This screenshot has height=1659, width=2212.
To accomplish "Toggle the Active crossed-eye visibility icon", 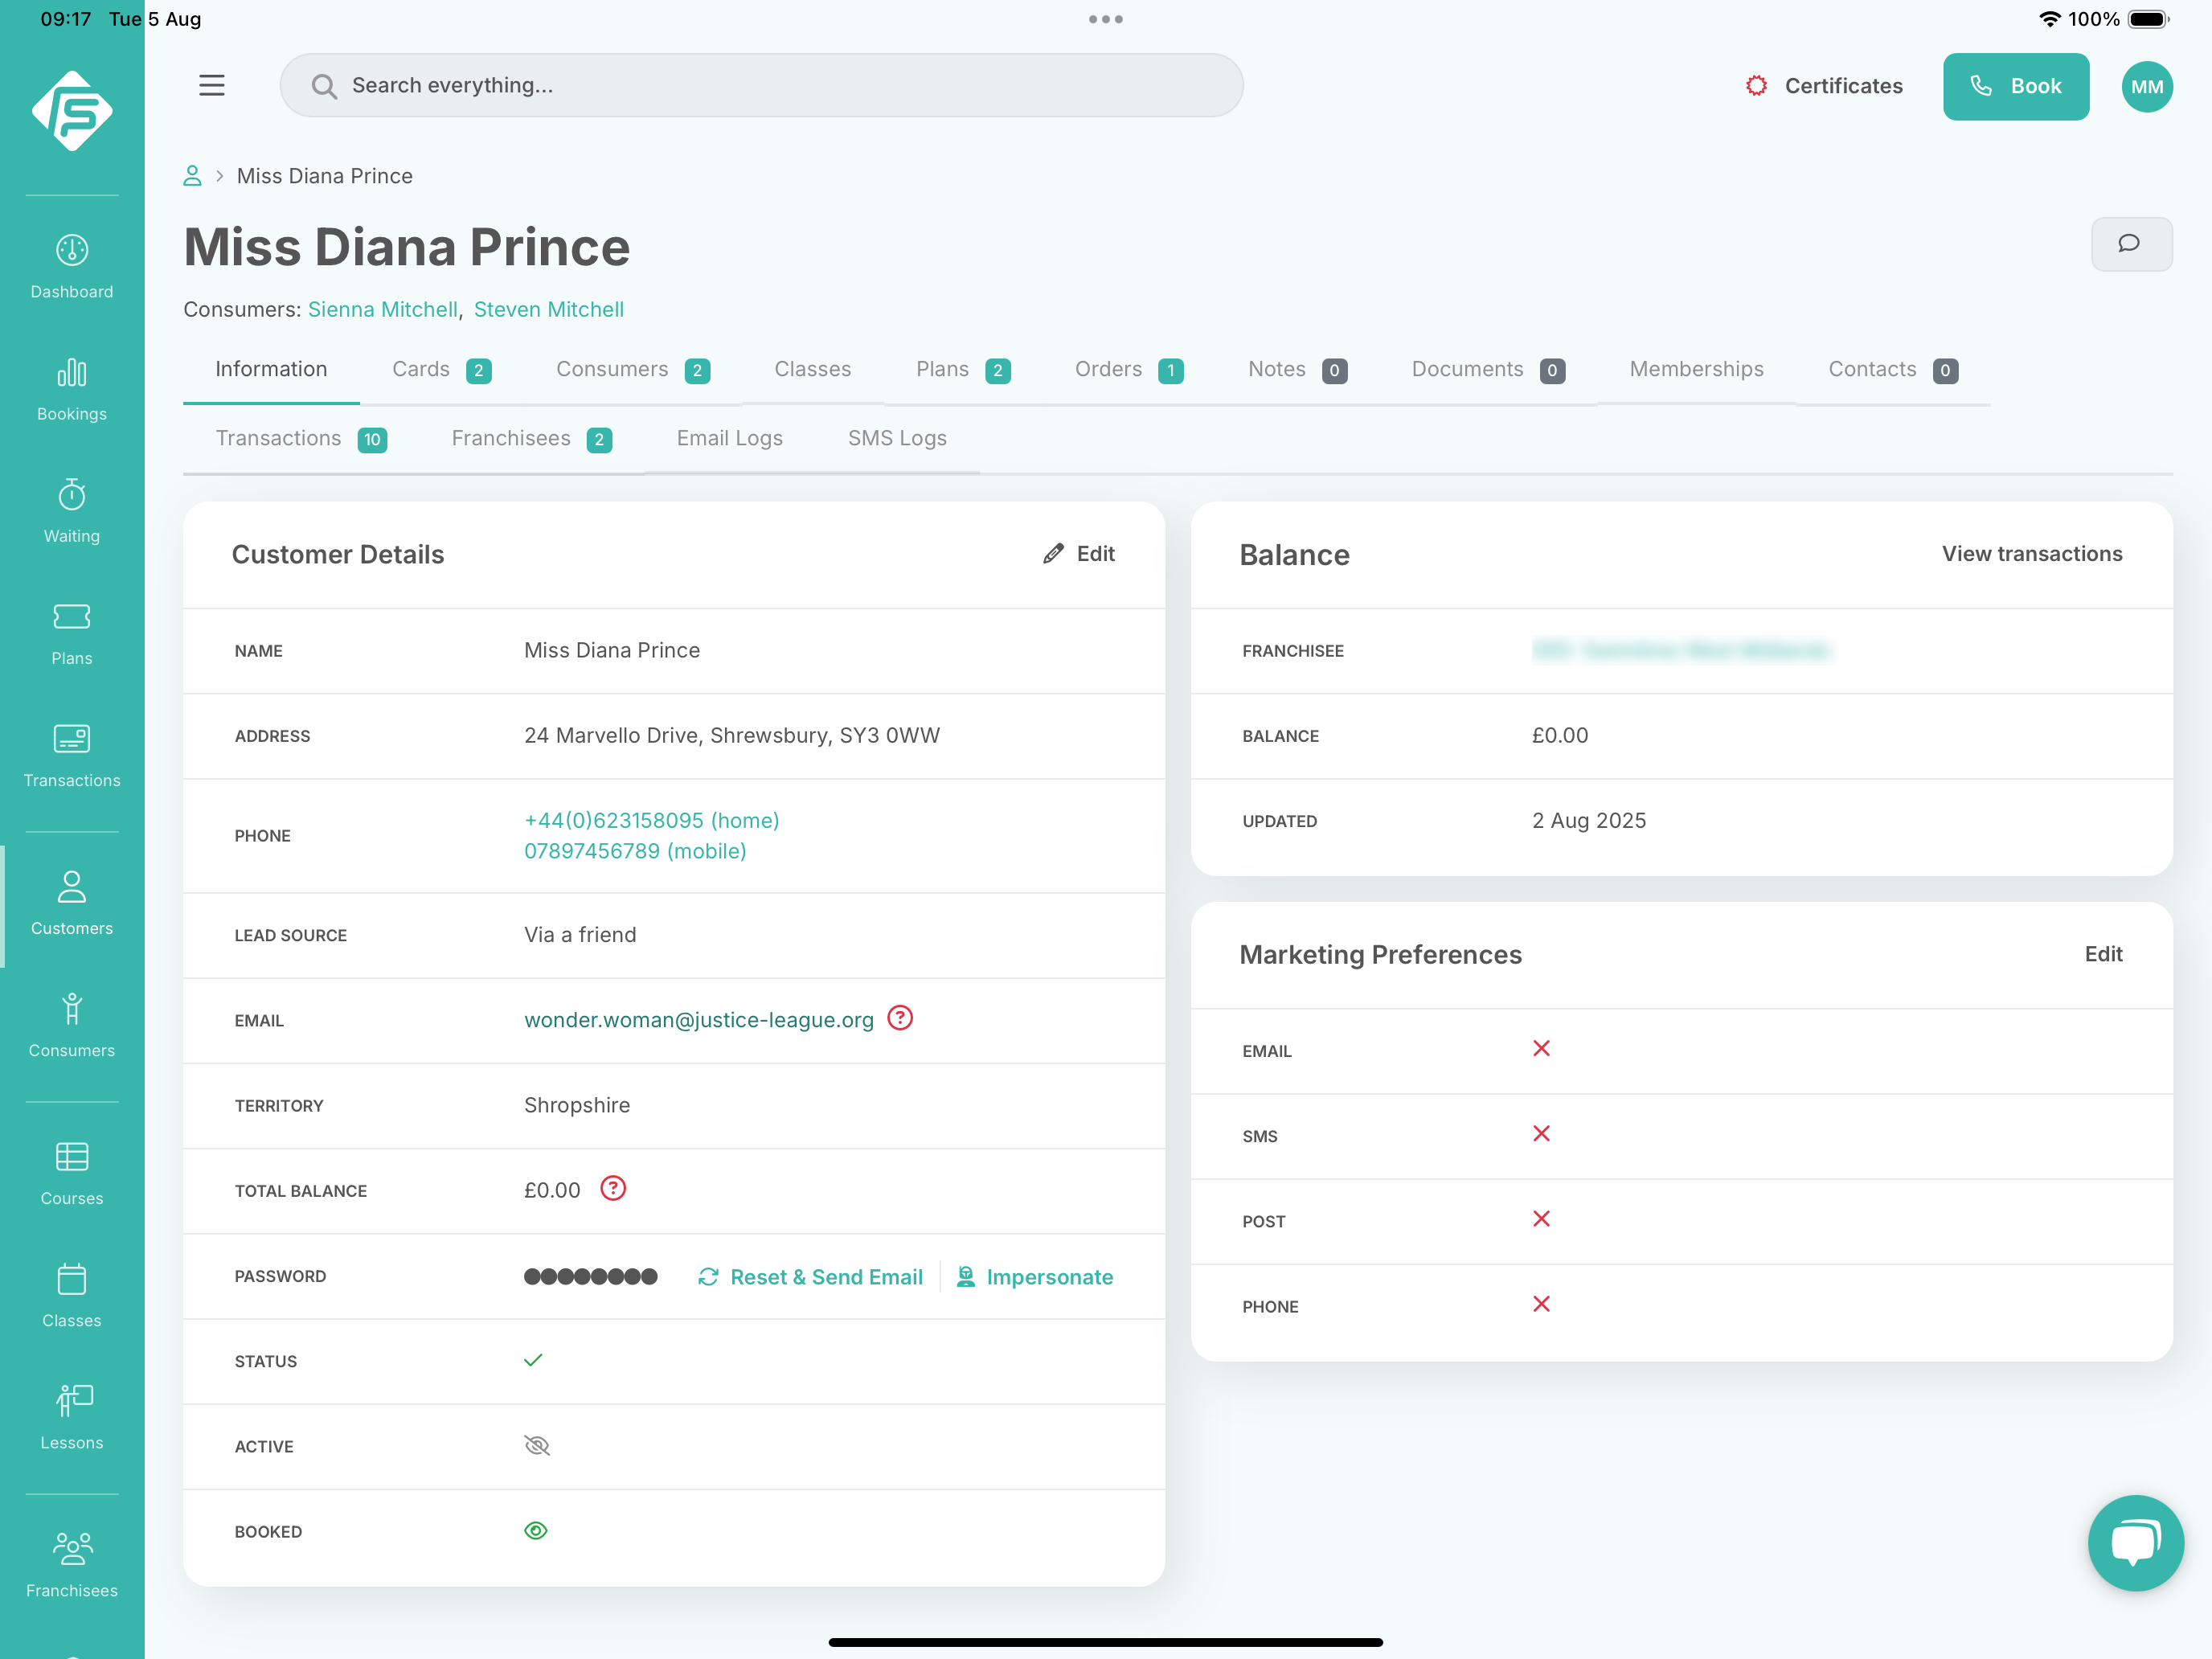I will tap(537, 1446).
